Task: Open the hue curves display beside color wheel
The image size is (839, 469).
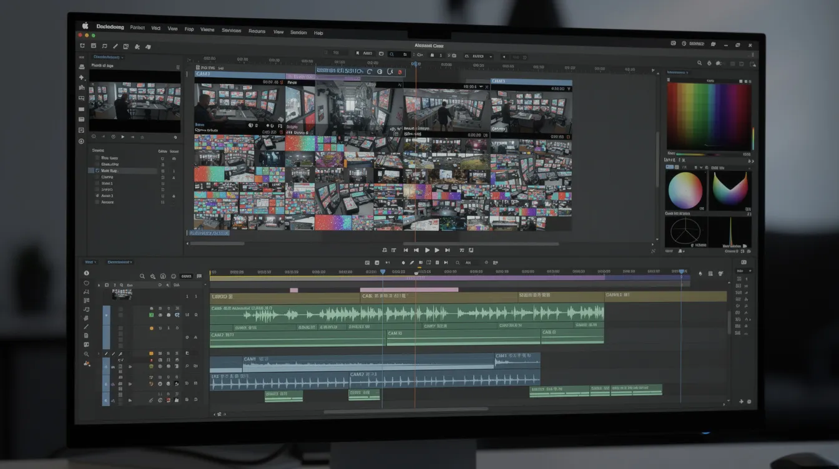Action: tap(730, 190)
